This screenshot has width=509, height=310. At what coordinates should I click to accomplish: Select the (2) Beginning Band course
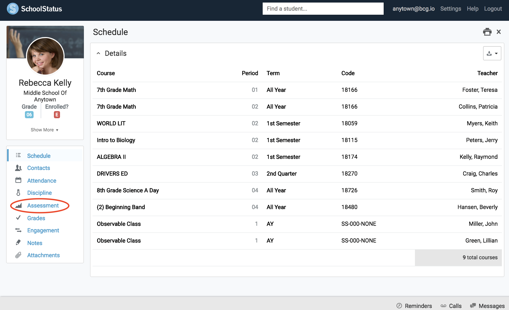point(121,207)
